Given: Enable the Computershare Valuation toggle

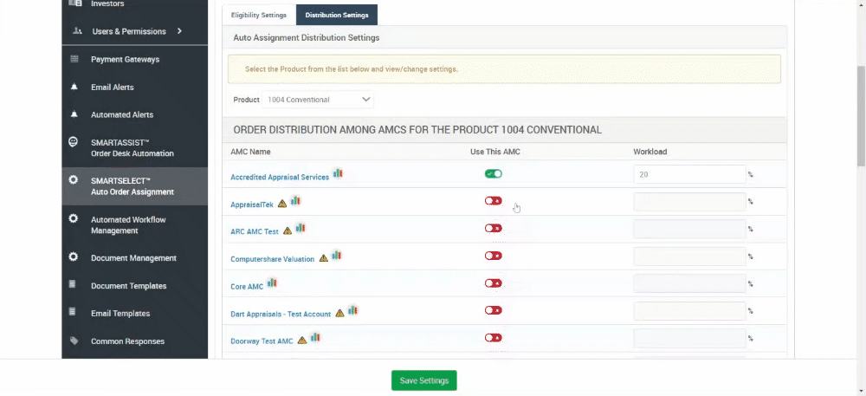Looking at the screenshot, I should (494, 256).
